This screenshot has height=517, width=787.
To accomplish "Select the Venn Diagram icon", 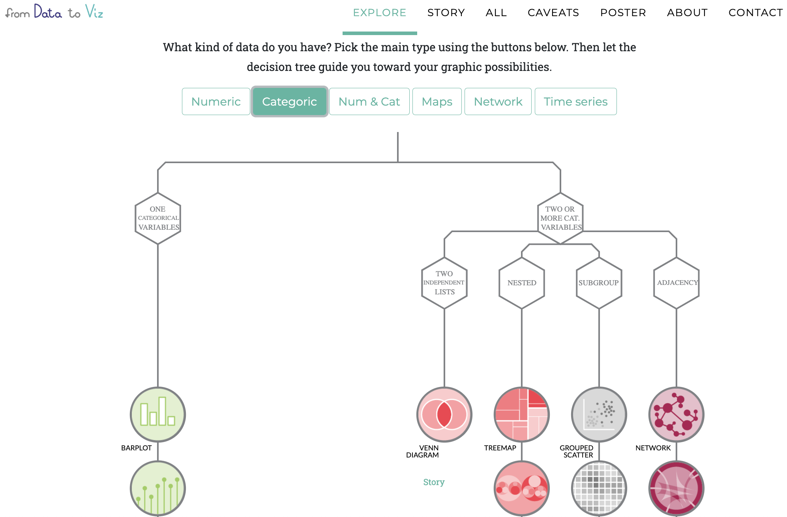I will [x=444, y=415].
